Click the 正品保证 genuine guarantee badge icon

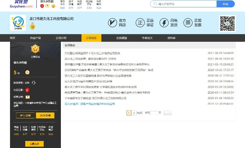coord(140,23)
